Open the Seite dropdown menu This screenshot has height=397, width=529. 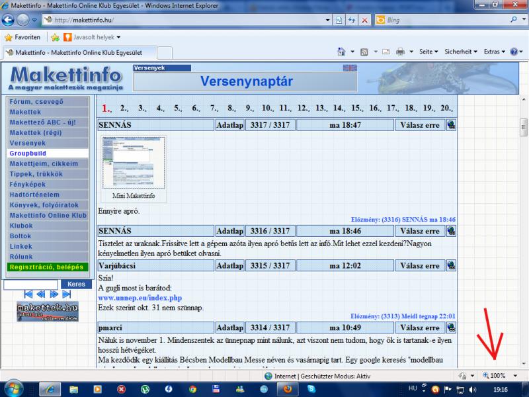coord(428,52)
